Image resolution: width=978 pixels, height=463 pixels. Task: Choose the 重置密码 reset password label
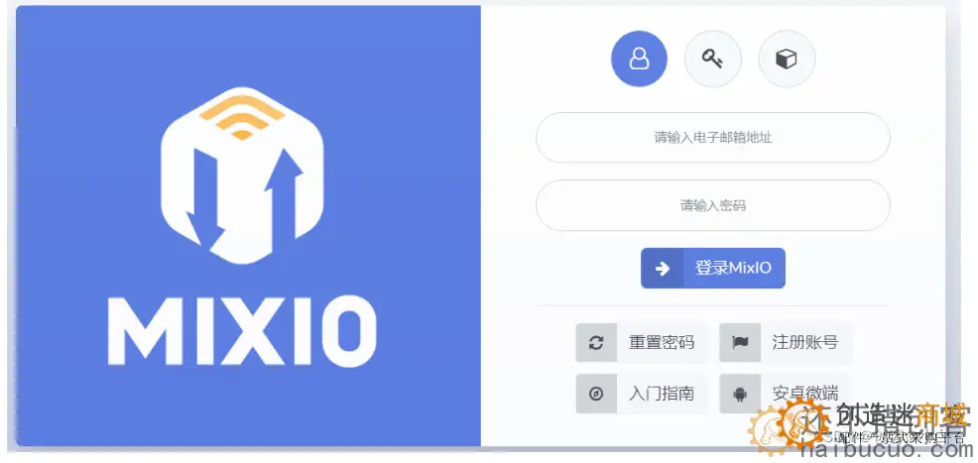(662, 343)
